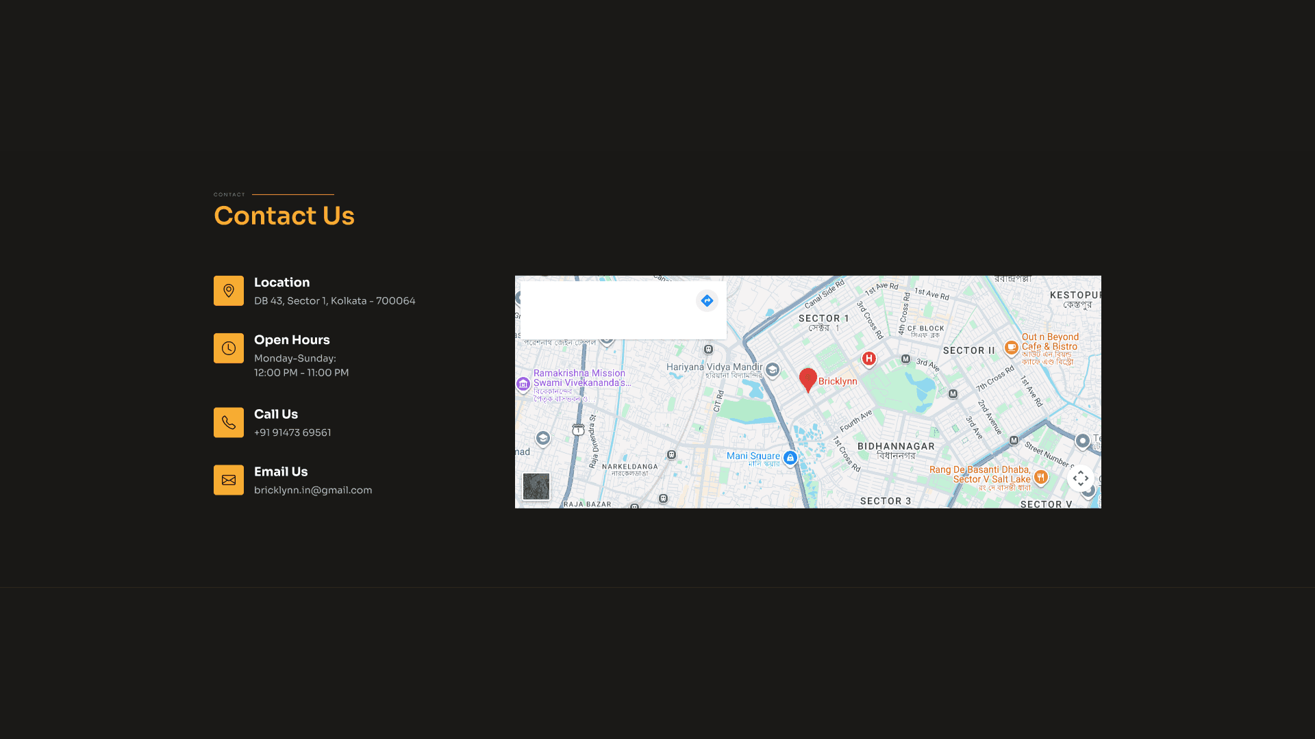This screenshot has width=1315, height=739.
Task: Click the Ramakrishna Mission museum marker
Action: (523, 384)
